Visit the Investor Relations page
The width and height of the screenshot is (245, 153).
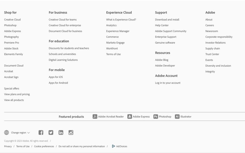click(x=215, y=43)
